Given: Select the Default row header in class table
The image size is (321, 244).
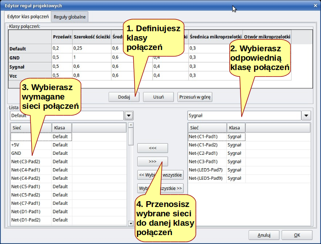Looking at the screenshot, I should pyautogui.click(x=30, y=49).
